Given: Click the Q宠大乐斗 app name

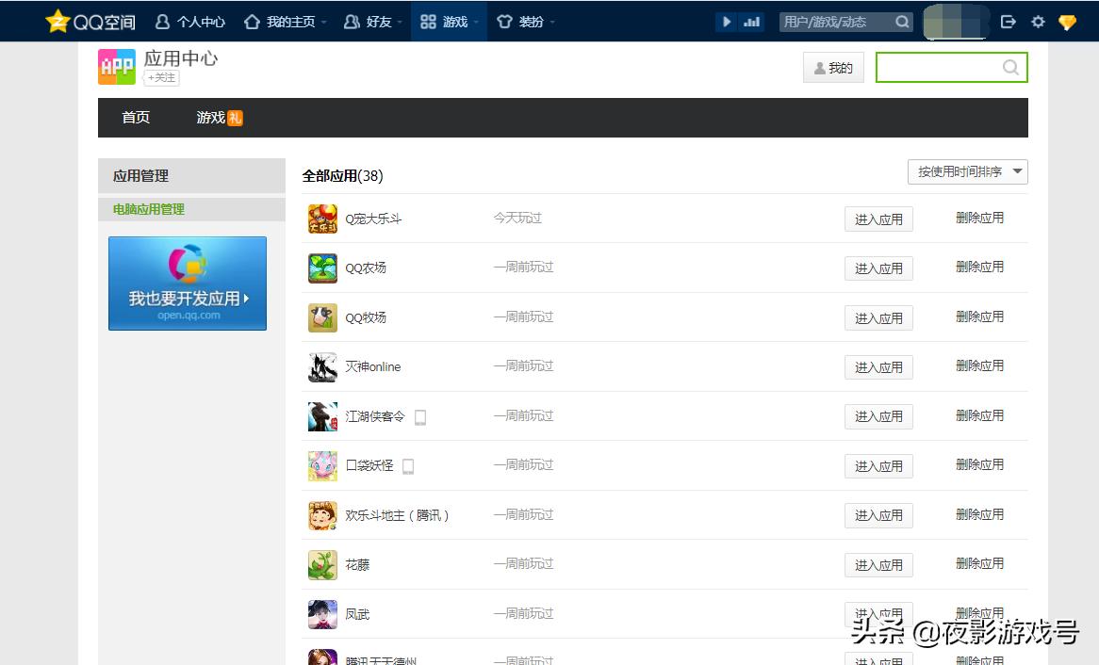Looking at the screenshot, I should tap(373, 219).
